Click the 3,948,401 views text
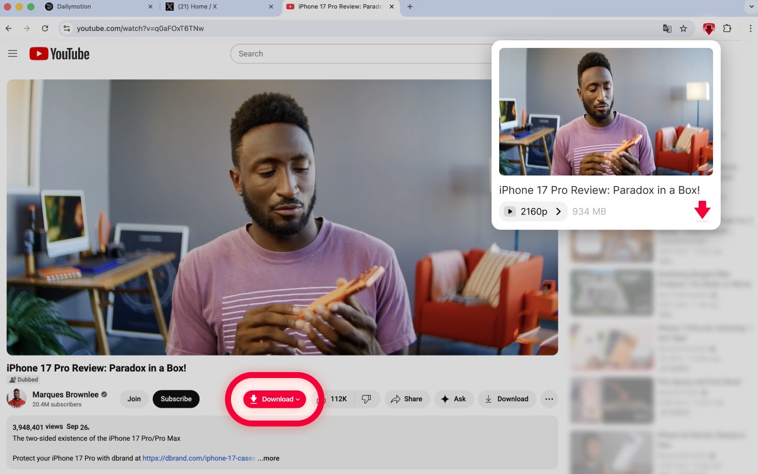The height and width of the screenshot is (474, 758). click(37, 427)
